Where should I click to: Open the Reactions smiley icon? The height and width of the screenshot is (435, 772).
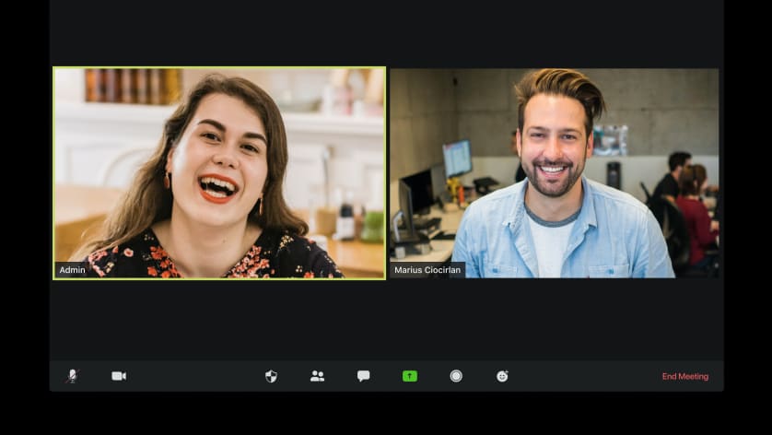pos(502,376)
